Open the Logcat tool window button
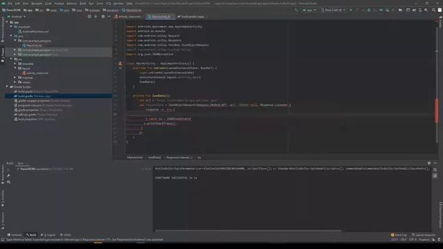 click(x=48, y=235)
